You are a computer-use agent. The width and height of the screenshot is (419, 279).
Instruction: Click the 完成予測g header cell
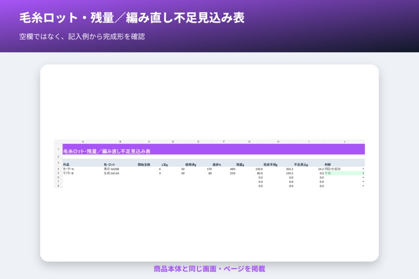click(278, 163)
